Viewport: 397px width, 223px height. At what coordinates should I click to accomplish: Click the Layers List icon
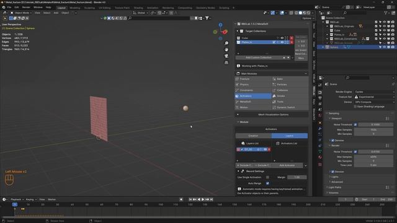pos(243,143)
